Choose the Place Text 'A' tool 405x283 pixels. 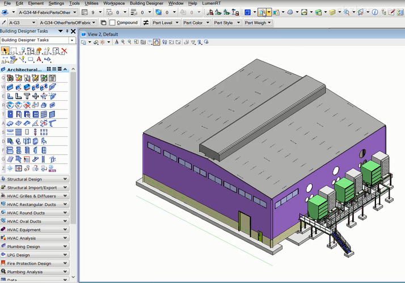coord(39,59)
